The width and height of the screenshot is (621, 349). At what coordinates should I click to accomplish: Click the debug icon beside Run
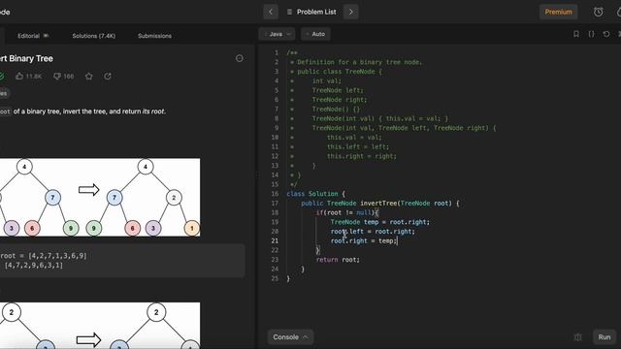pos(578,337)
